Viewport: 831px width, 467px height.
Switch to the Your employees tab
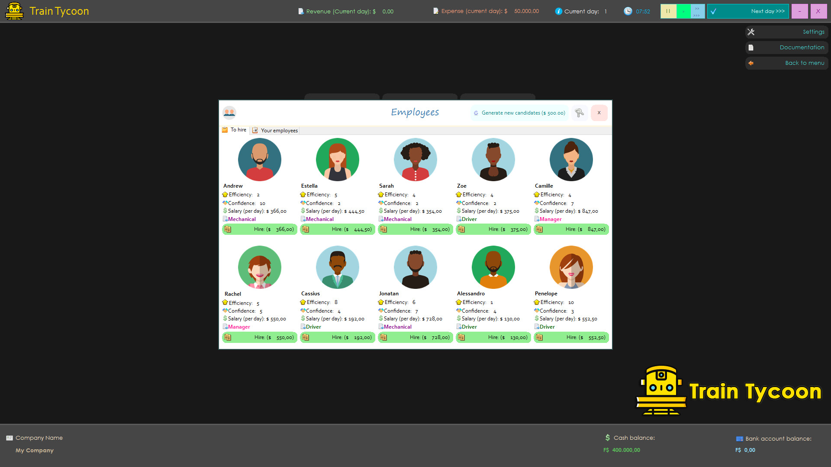point(275,130)
